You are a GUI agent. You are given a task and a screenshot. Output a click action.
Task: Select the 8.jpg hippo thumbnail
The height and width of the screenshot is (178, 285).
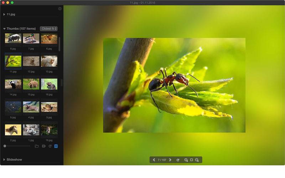13,38
